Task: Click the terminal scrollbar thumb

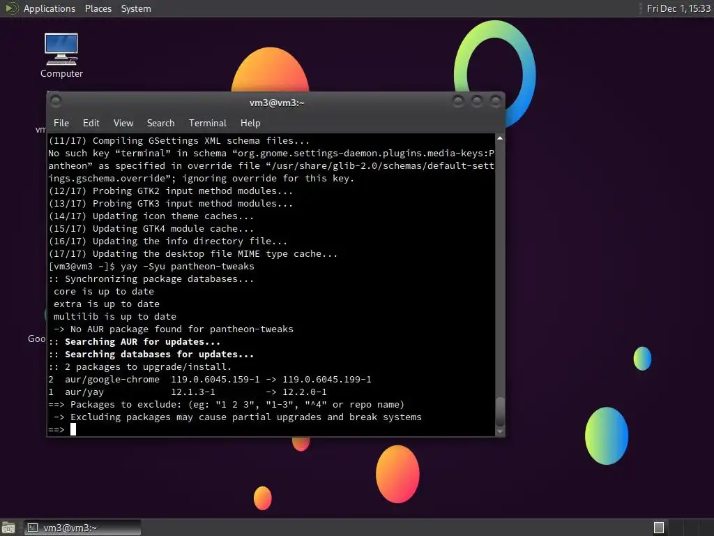Action: tap(500, 412)
